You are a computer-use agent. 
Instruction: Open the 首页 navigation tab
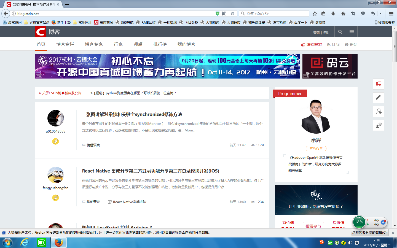[41, 44]
